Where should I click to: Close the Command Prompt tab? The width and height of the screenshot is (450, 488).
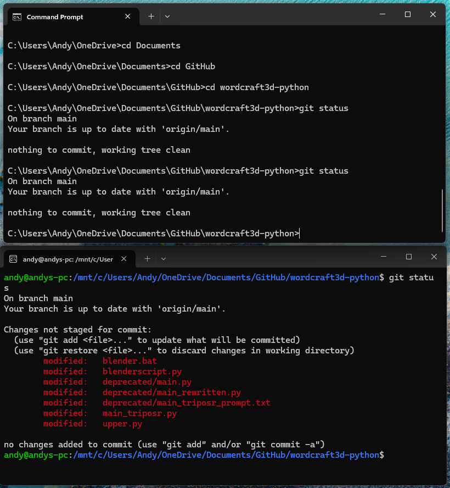(x=127, y=16)
